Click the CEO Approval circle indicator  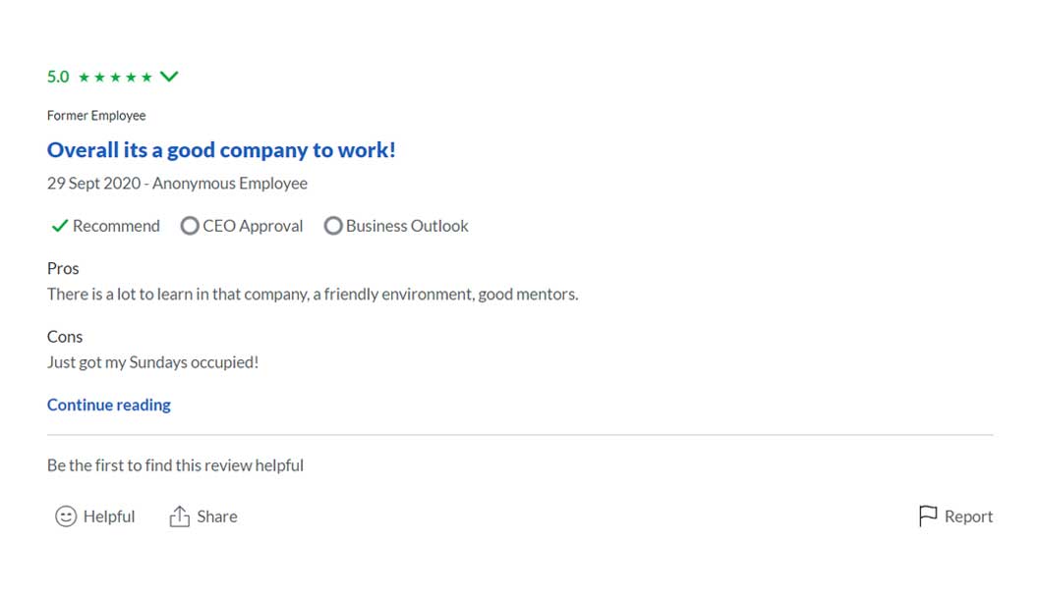click(190, 226)
